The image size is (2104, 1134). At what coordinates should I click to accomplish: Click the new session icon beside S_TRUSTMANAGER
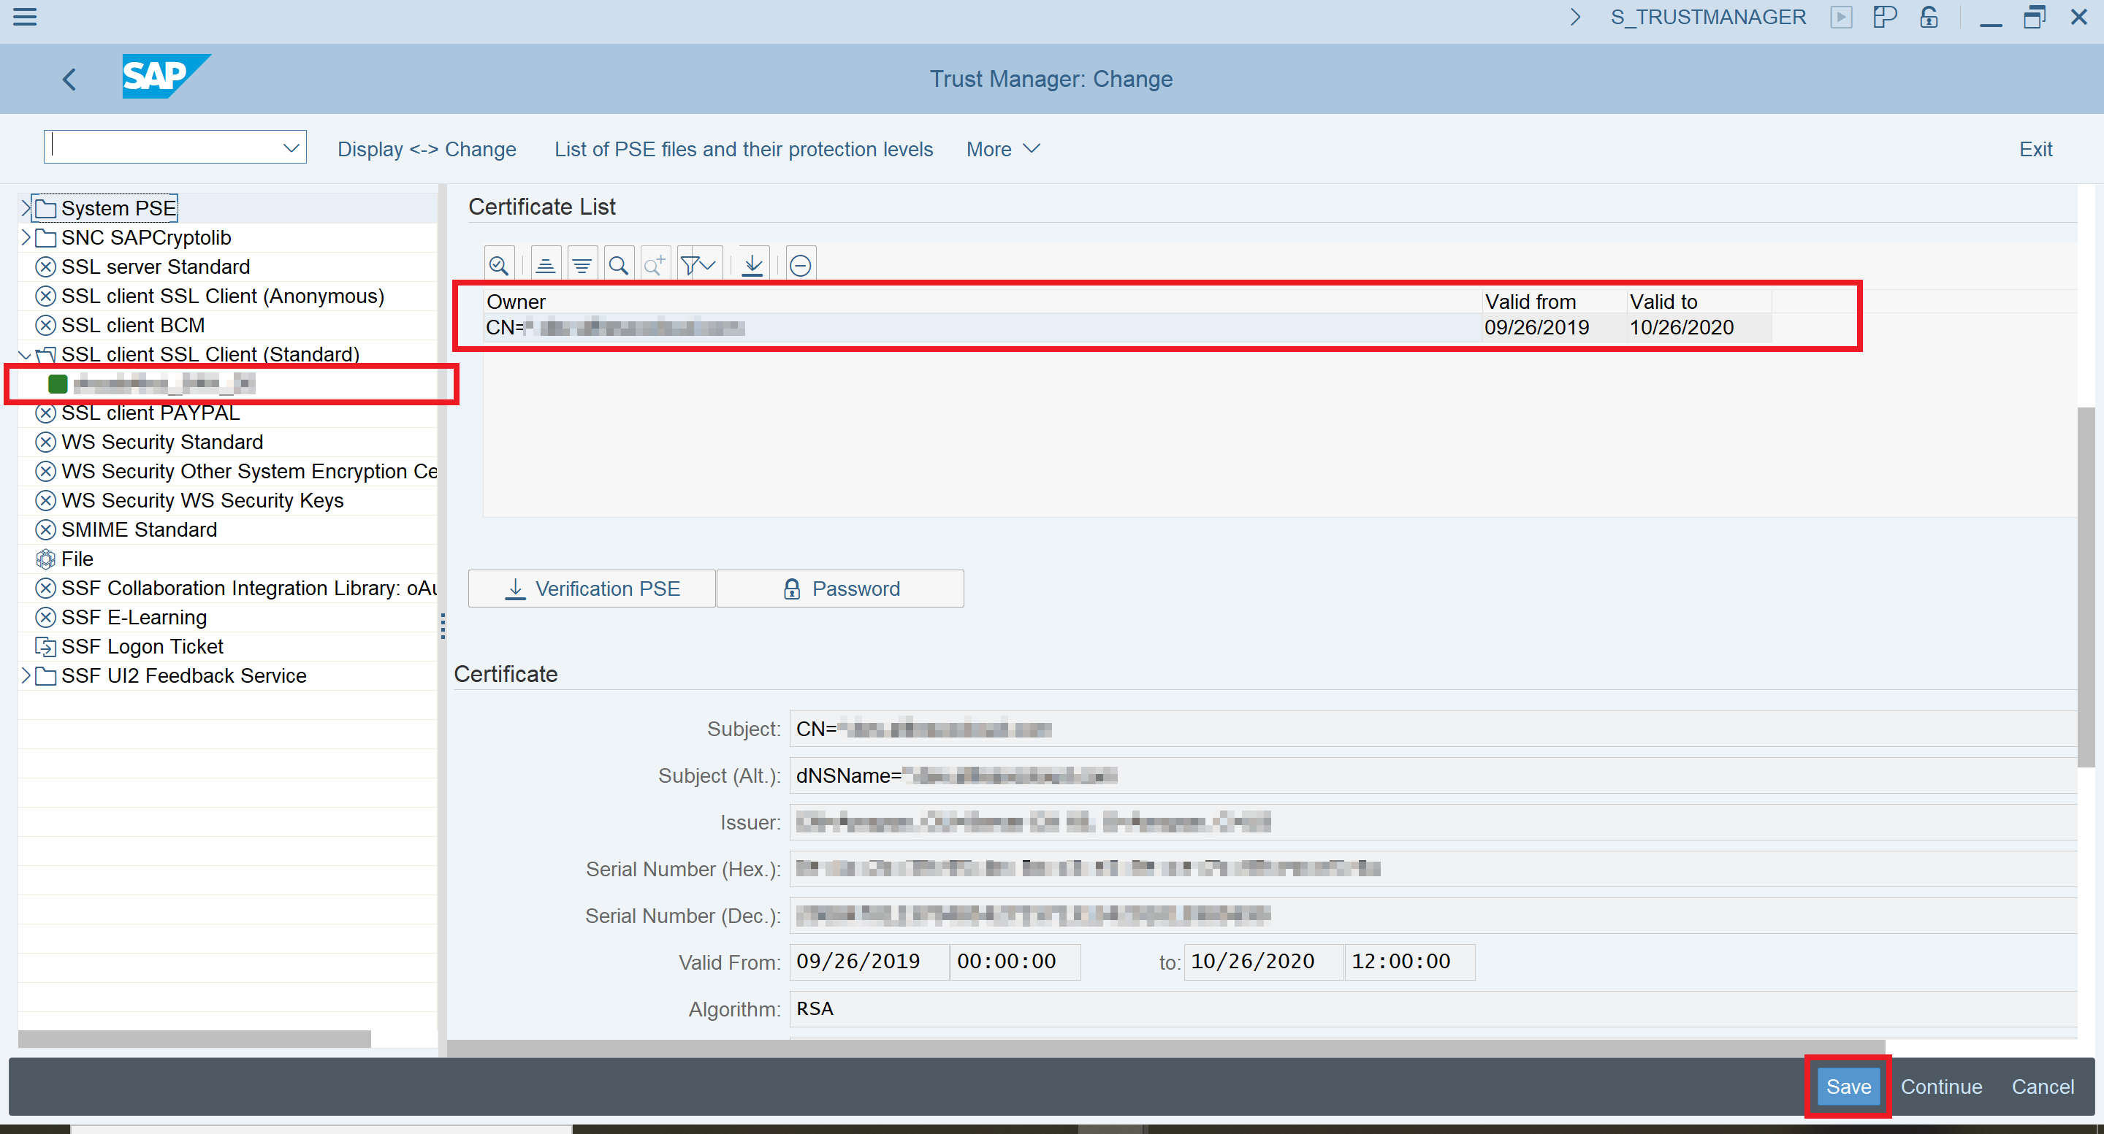[1842, 16]
